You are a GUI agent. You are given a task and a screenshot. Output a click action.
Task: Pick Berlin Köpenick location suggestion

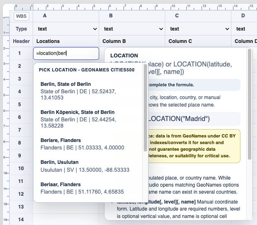(88, 119)
